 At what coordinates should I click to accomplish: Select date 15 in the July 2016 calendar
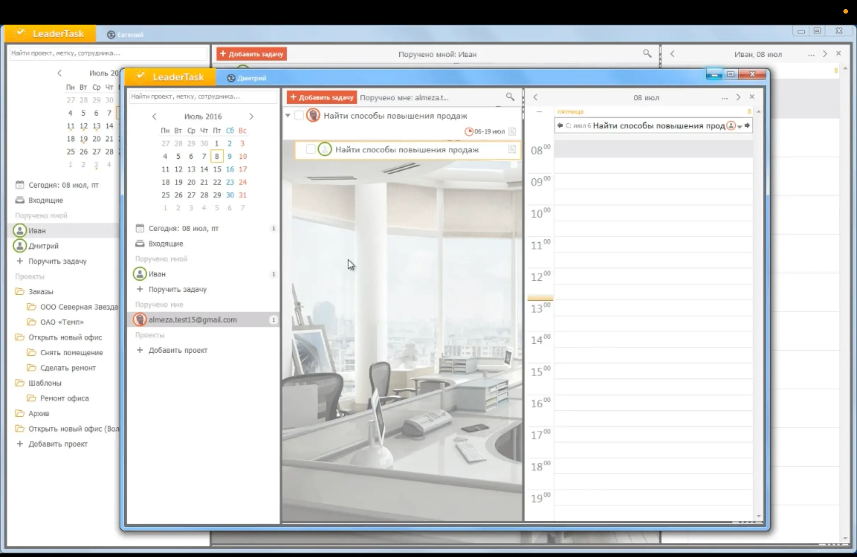[217, 169]
